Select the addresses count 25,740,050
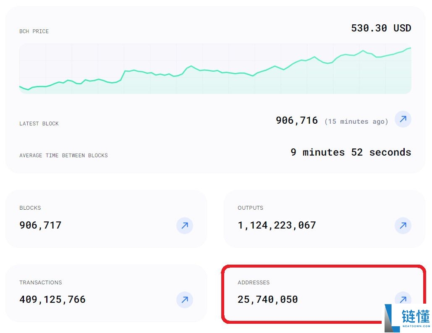 pyautogui.click(x=267, y=299)
